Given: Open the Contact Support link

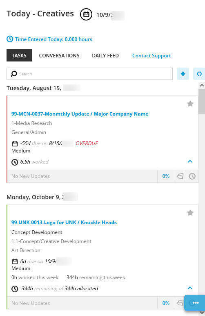Looking at the screenshot, I should [152, 56].
